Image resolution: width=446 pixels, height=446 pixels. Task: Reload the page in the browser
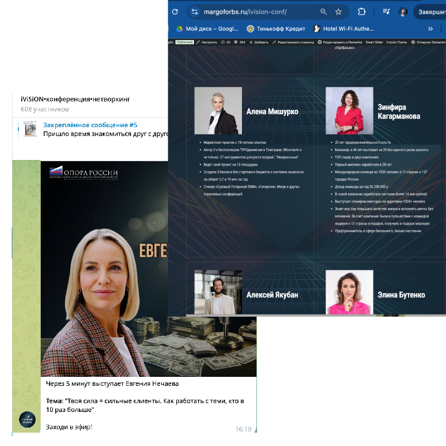[x=175, y=12]
